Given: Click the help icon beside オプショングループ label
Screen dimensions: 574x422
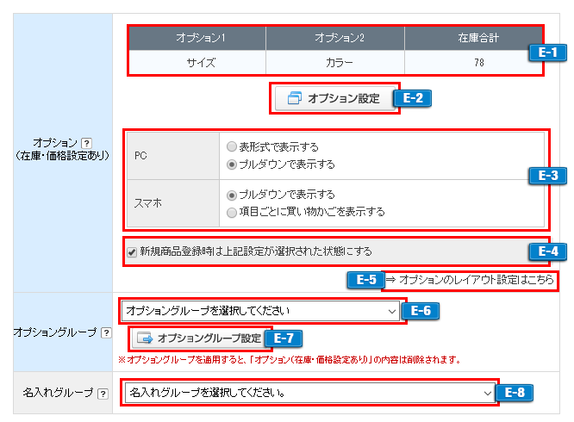Looking at the screenshot, I should point(105,332).
